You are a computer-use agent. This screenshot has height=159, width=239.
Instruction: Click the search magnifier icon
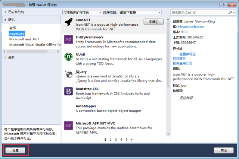click(x=230, y=13)
